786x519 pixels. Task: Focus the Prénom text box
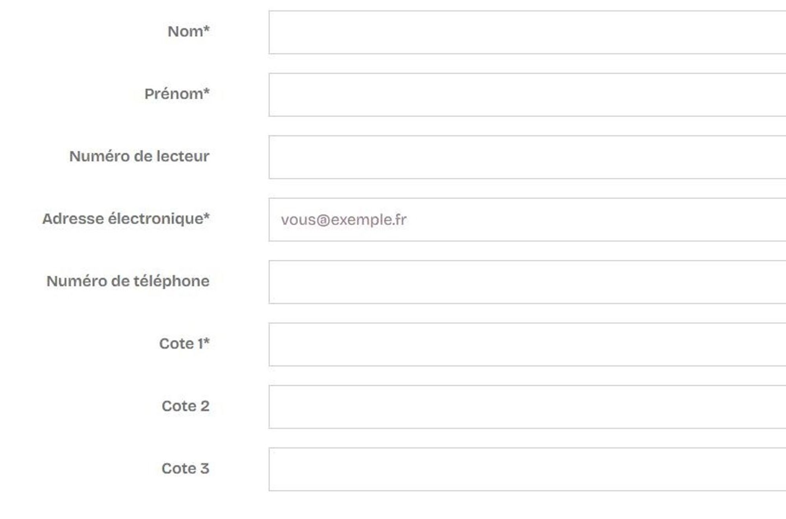(527, 95)
